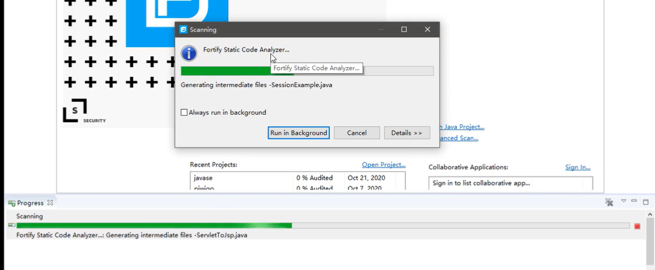Click the red stop icon for the Scanning job
This screenshot has height=270, width=655.
coord(637,226)
